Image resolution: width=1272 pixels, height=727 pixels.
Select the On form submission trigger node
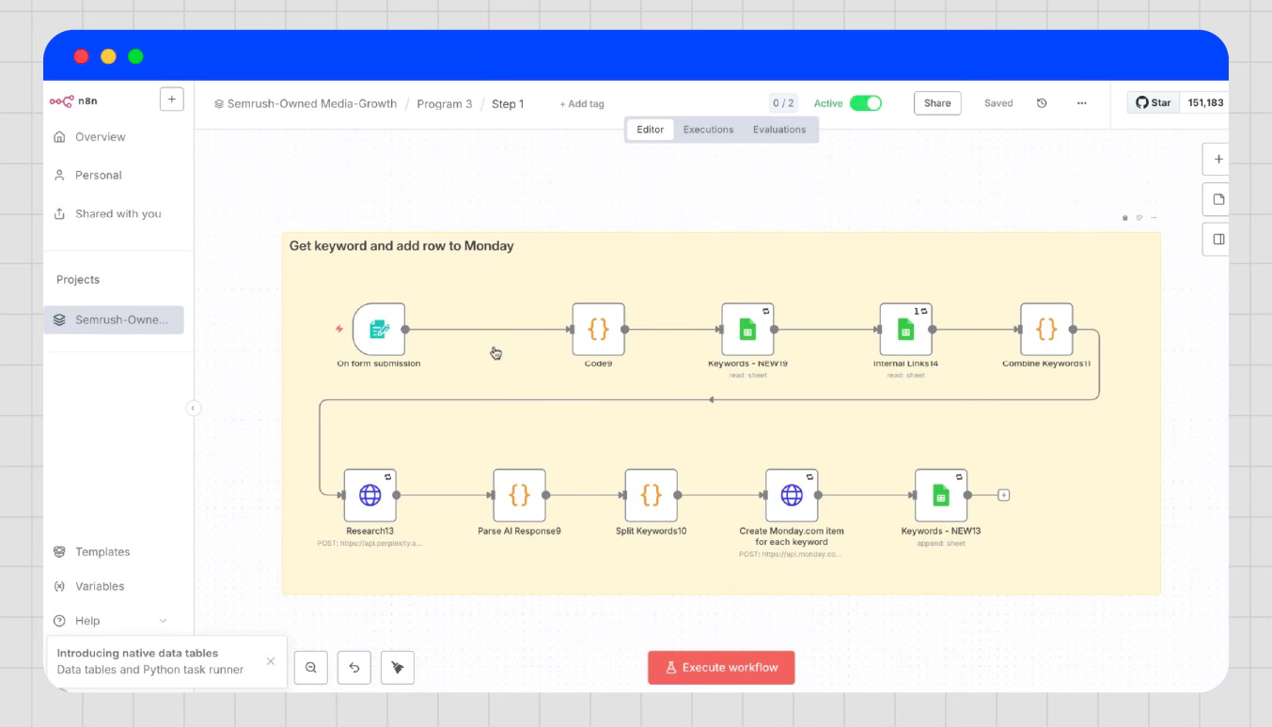(x=379, y=330)
